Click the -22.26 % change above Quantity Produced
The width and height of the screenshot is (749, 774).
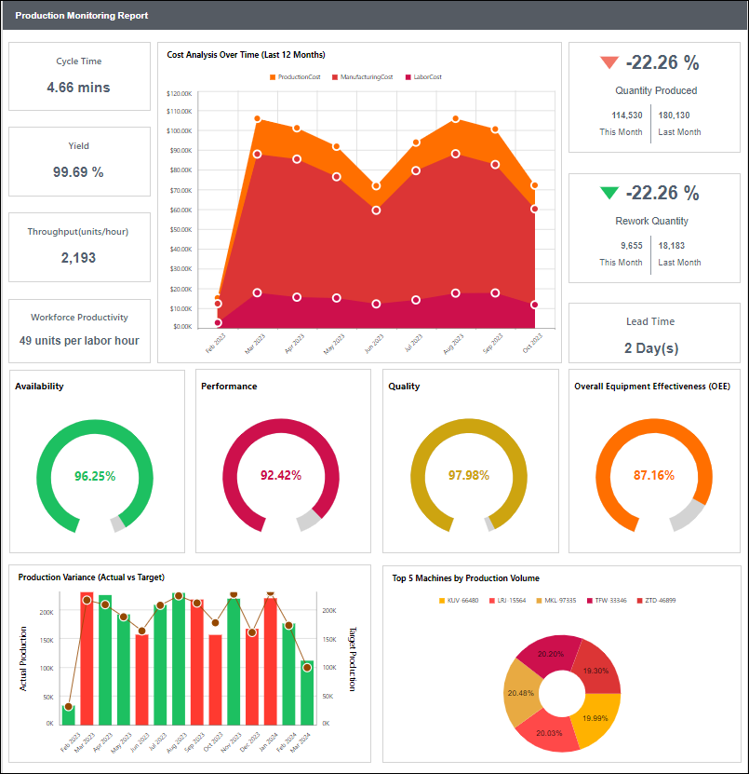662,62
